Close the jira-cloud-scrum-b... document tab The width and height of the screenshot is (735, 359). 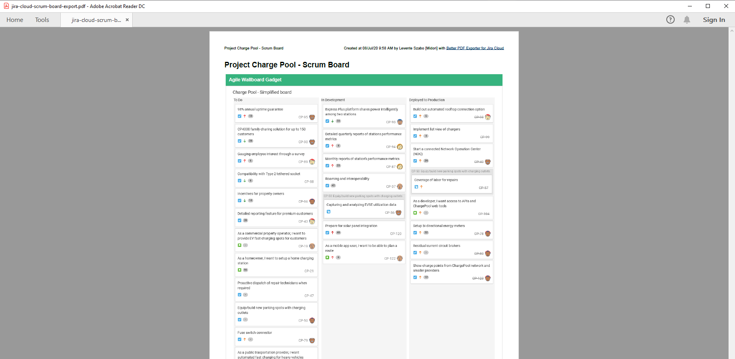tap(127, 20)
